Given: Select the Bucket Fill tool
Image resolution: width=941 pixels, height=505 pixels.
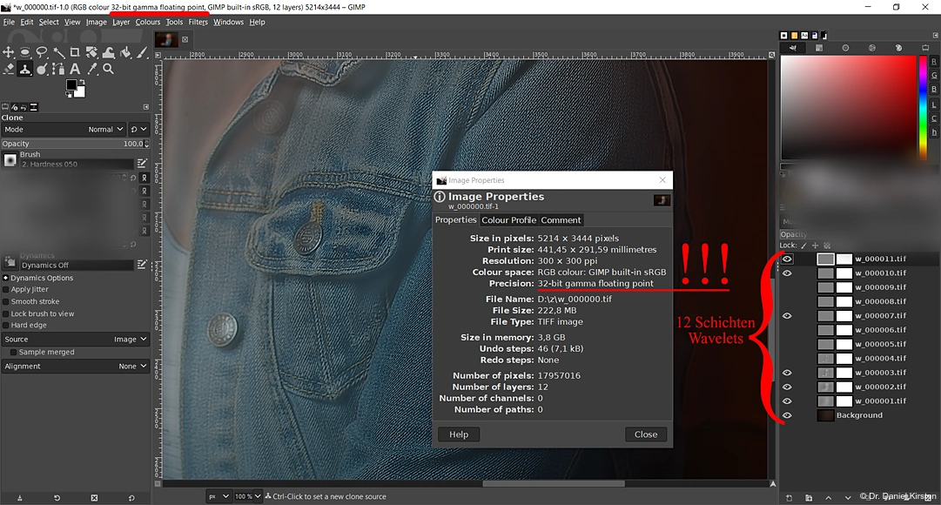Looking at the screenshot, I should pos(125,53).
